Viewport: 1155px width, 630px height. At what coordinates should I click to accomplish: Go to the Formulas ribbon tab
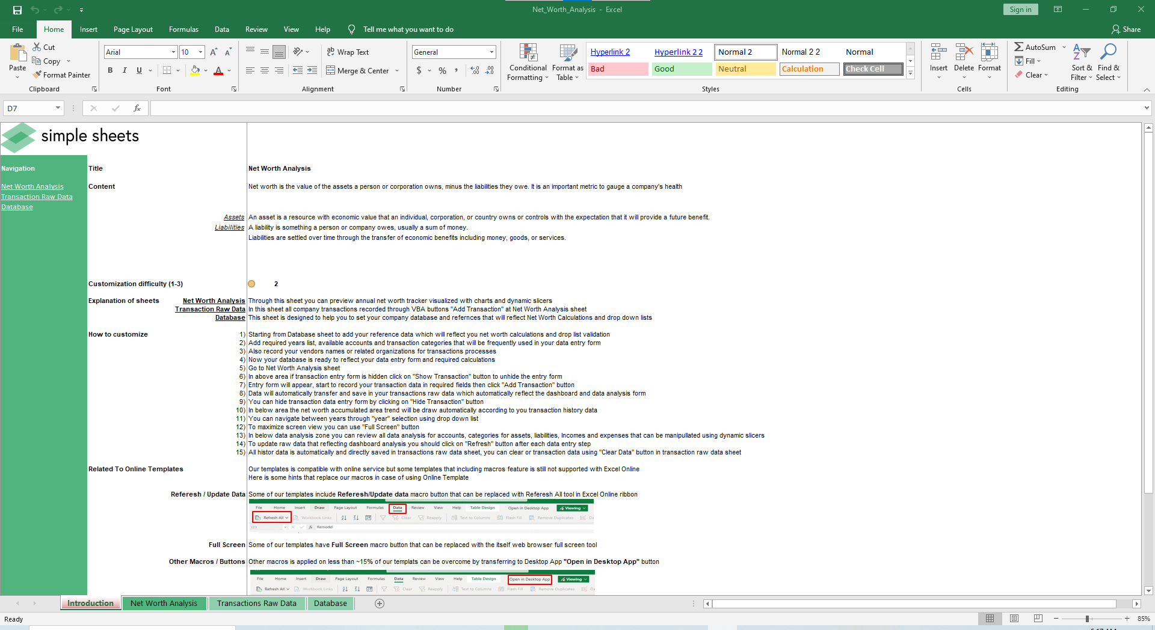183,29
